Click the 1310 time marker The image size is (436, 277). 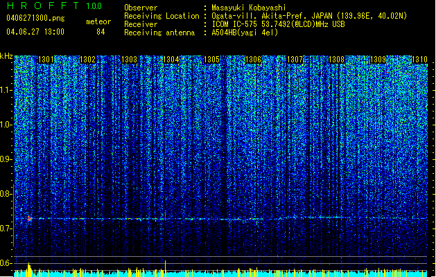419,60
